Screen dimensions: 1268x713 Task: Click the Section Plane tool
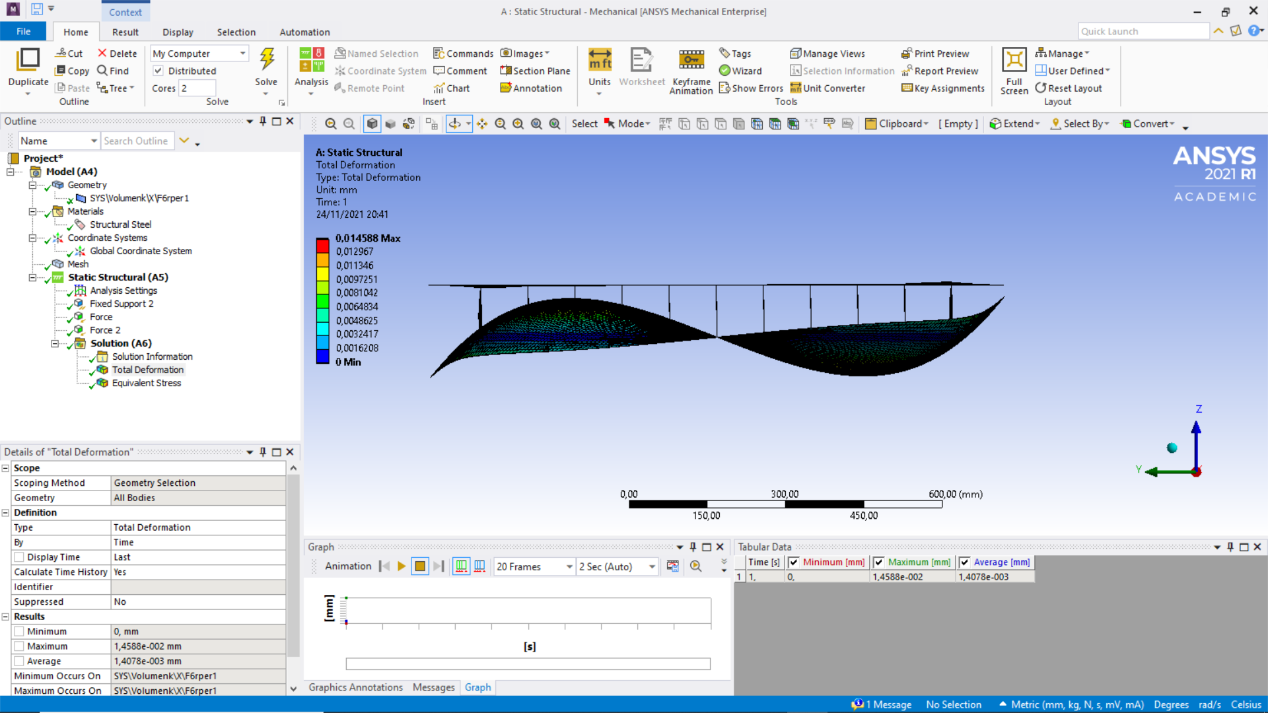click(535, 71)
